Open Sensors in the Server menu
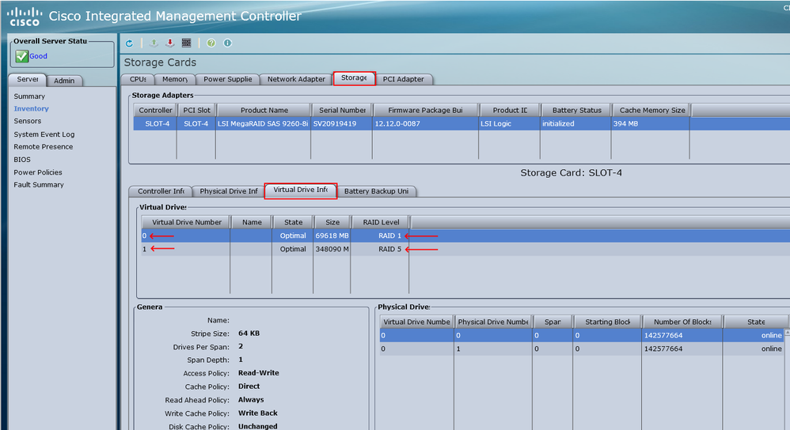Viewport: 790px width, 430px height. [27, 121]
